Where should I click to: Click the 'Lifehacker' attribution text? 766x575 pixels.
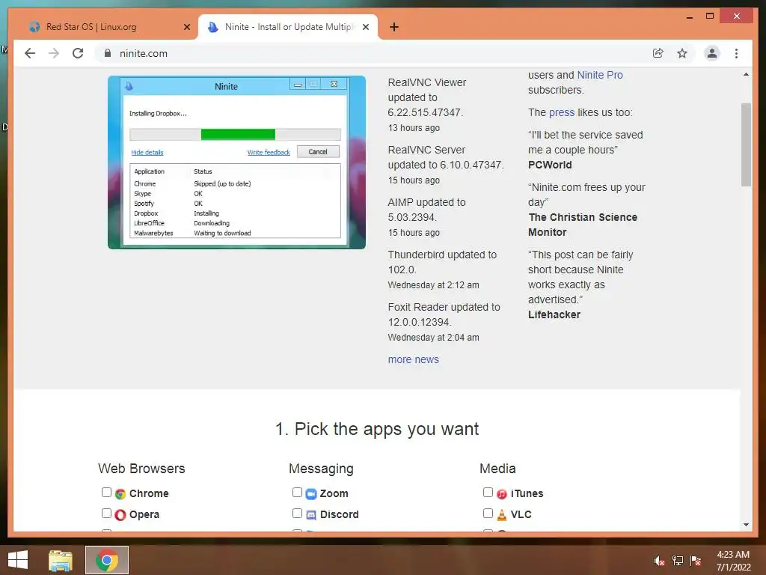[554, 314]
